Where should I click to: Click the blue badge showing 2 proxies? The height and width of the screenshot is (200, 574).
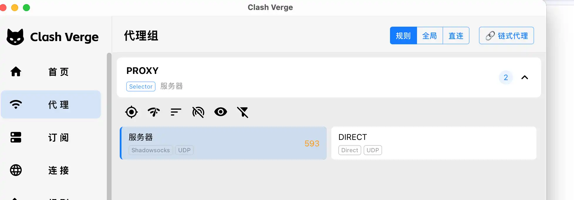pyautogui.click(x=506, y=77)
